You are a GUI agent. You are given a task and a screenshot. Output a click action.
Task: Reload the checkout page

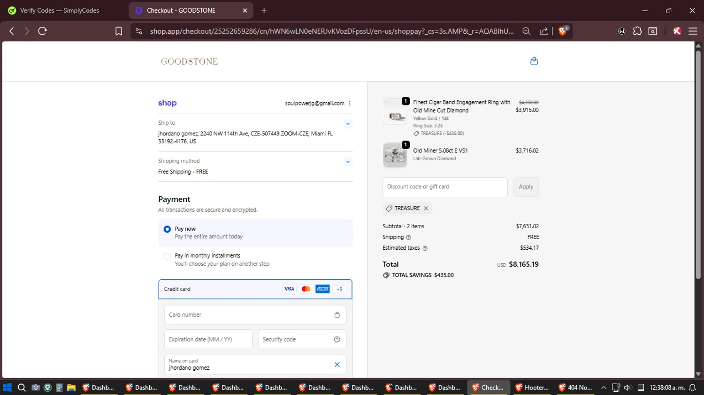pyautogui.click(x=42, y=31)
